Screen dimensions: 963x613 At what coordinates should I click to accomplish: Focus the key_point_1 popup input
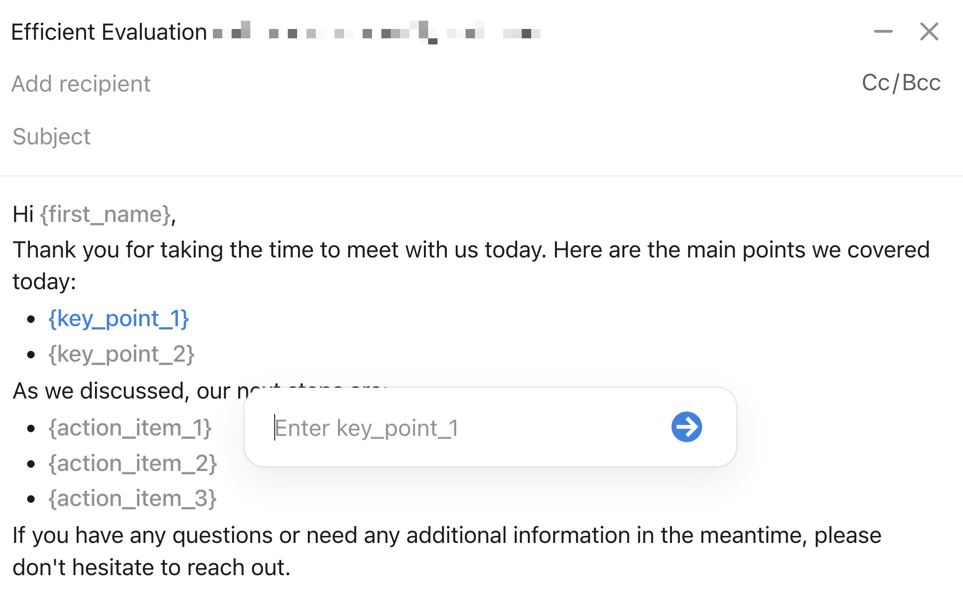point(468,428)
